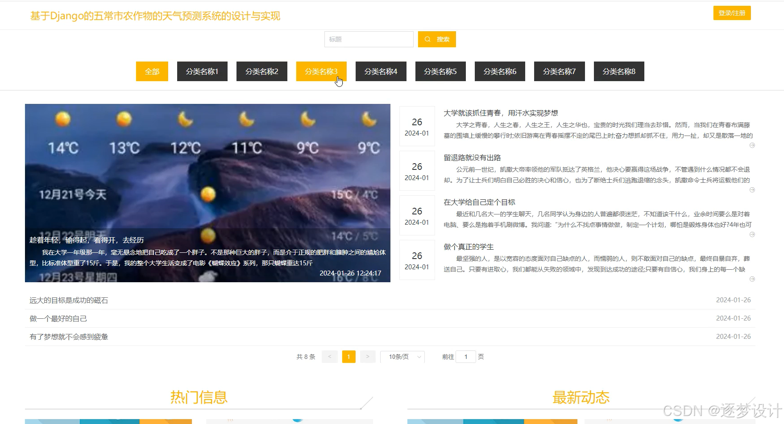Click the 标题 search input field
The height and width of the screenshot is (424, 784).
[x=369, y=39]
